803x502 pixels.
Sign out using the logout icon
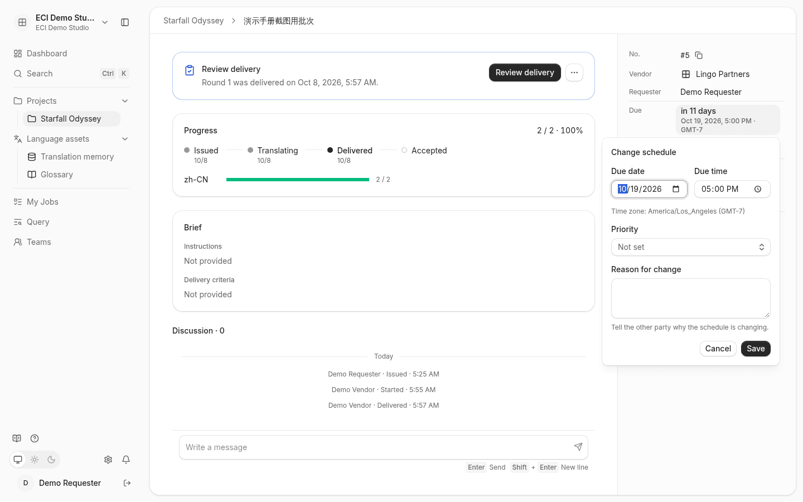[x=127, y=483]
